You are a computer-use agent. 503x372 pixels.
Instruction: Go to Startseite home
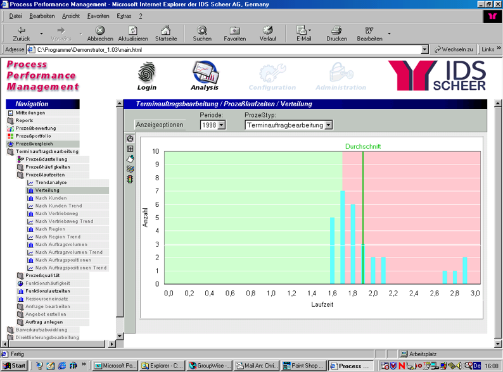point(166,34)
